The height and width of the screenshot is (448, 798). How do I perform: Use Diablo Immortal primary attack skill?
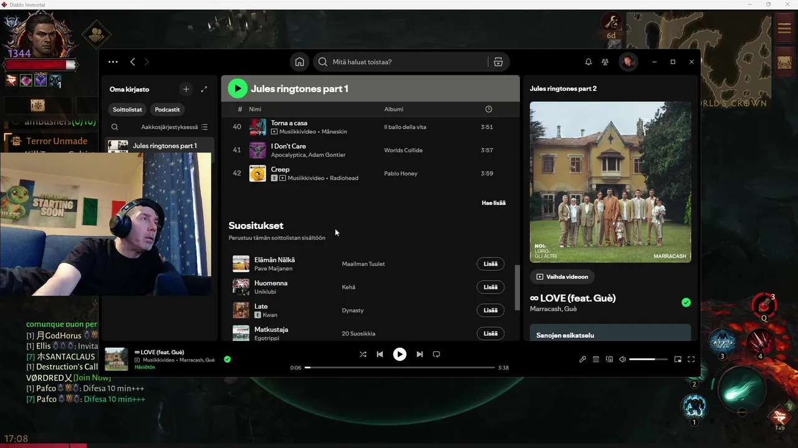[741, 389]
